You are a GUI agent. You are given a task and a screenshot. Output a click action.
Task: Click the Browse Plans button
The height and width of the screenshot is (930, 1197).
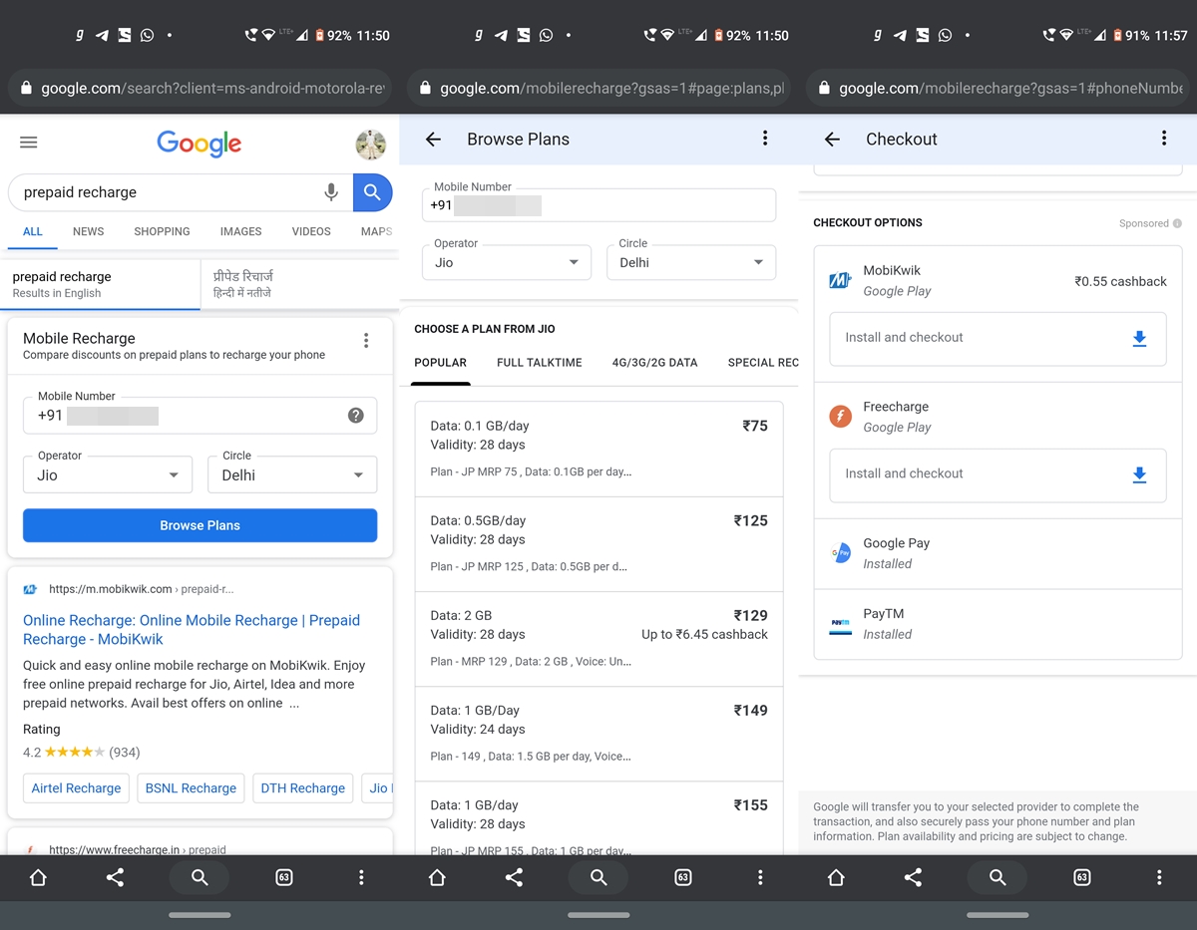click(199, 525)
